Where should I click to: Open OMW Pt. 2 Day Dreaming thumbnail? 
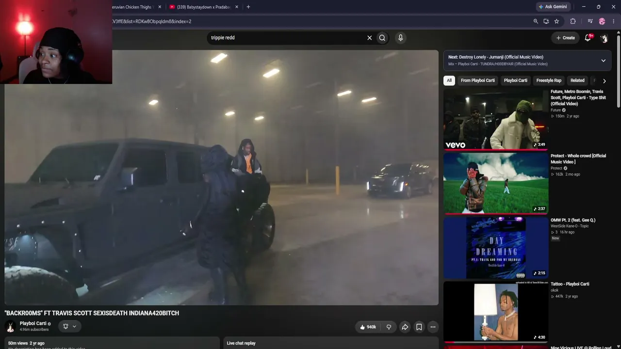pyautogui.click(x=496, y=247)
